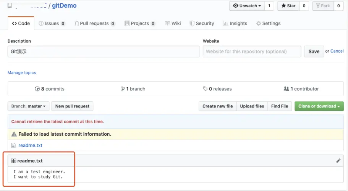Screen dimensions: 348x191
Task: Click the releases tag icon
Action: pyautogui.click(x=205, y=89)
